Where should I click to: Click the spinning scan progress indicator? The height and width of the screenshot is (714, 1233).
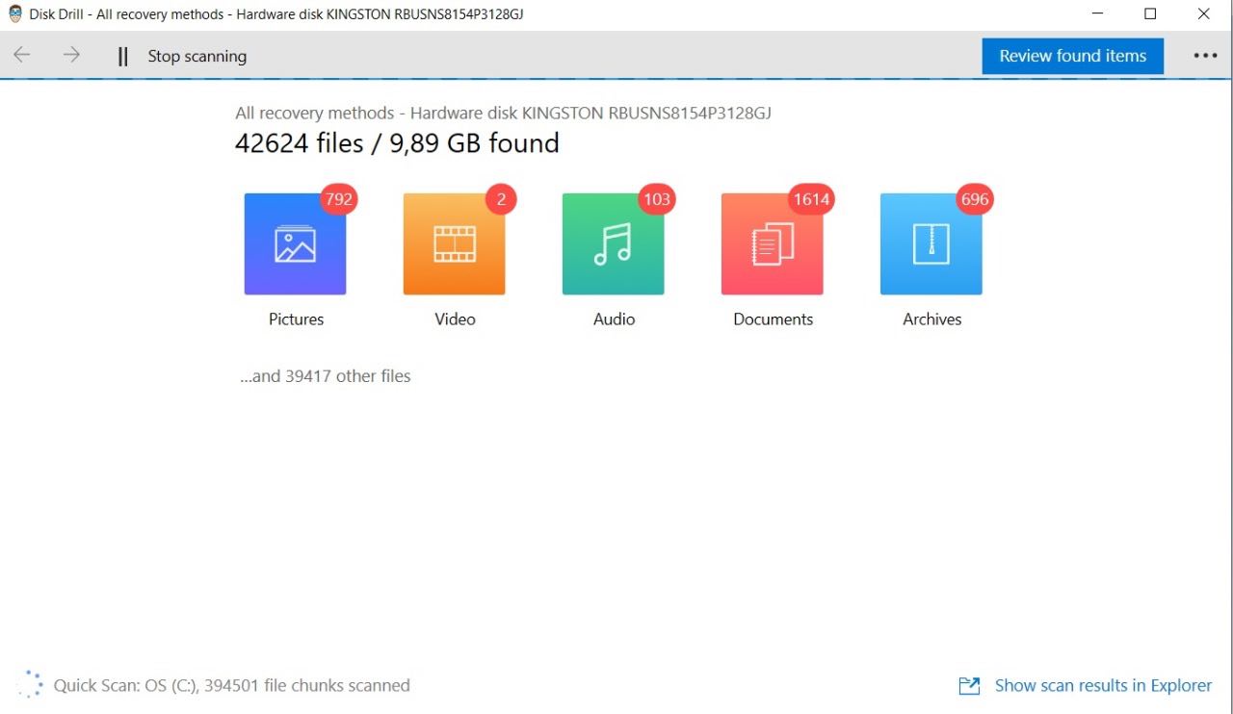click(x=31, y=684)
